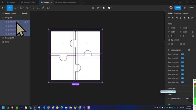196x110 pixels.
Task: Open the distribute spacing dropdown
Action: 193,18
